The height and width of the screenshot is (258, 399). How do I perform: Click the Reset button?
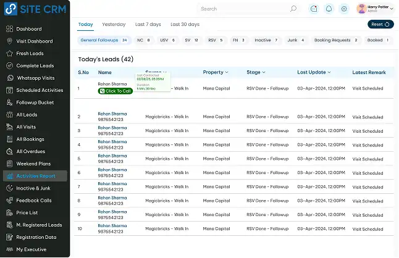tap(380, 25)
